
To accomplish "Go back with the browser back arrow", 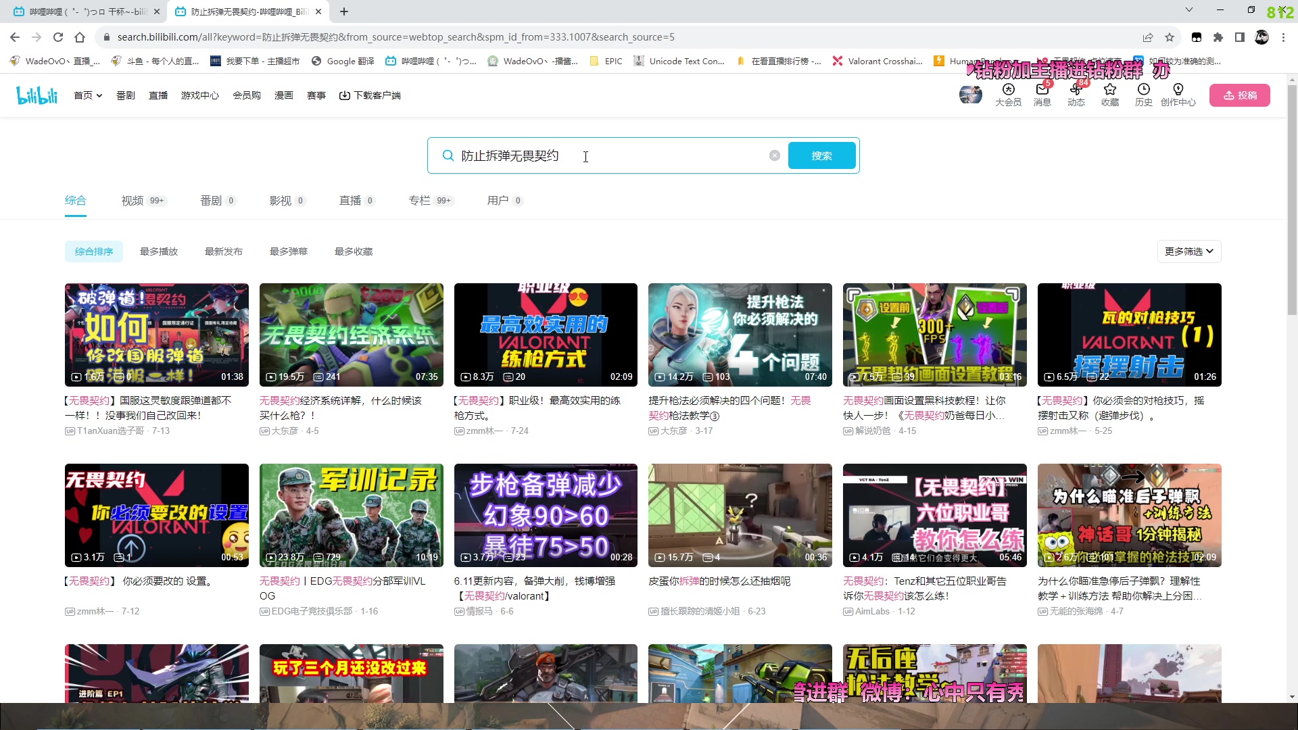I will click(x=15, y=37).
